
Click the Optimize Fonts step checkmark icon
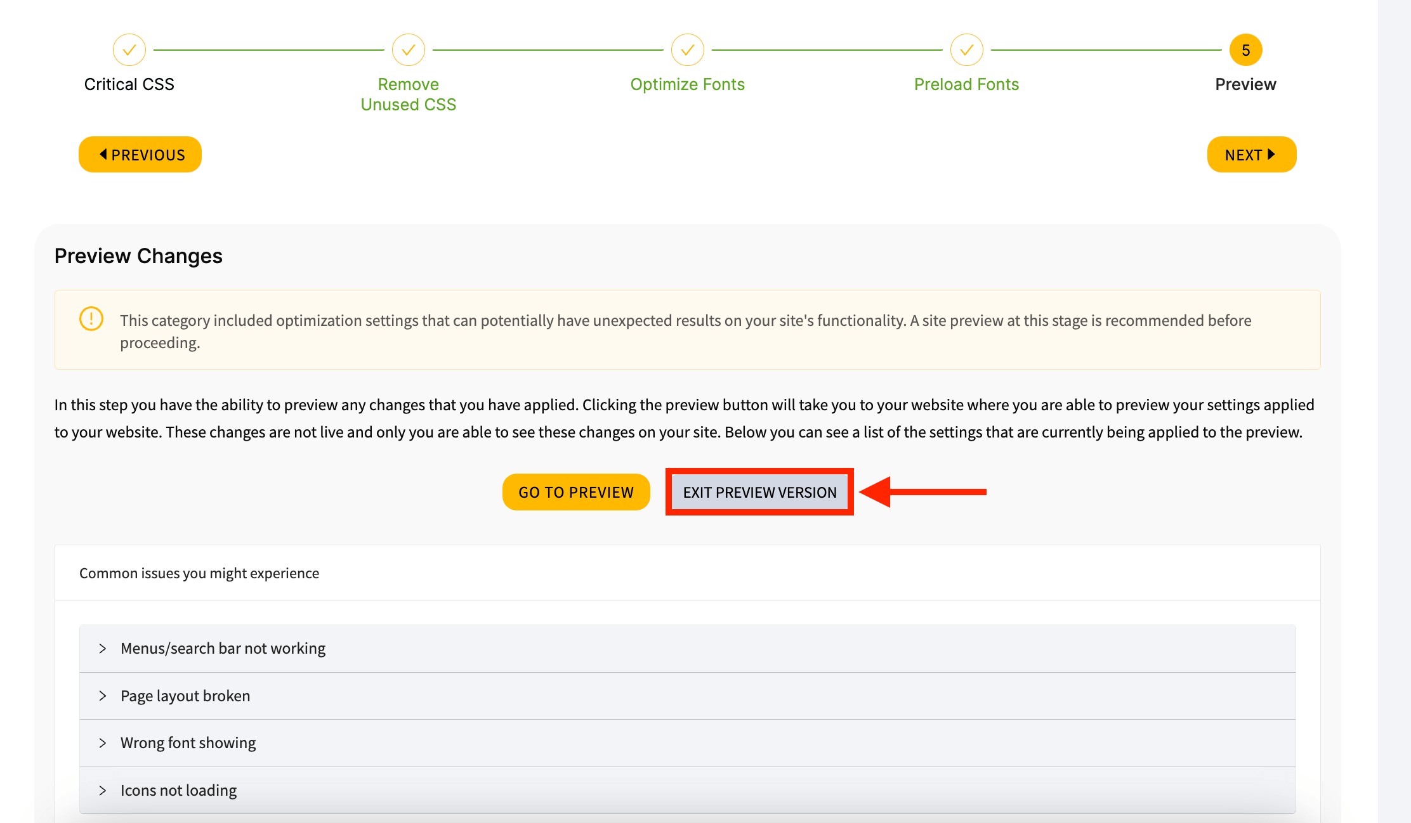(688, 50)
